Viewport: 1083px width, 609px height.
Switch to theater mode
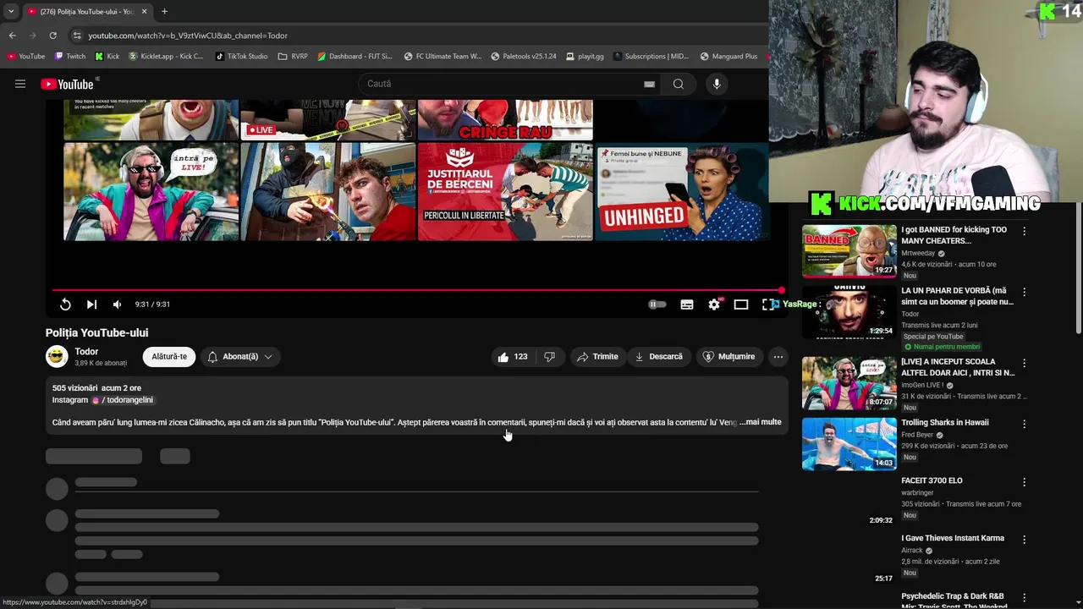741,304
